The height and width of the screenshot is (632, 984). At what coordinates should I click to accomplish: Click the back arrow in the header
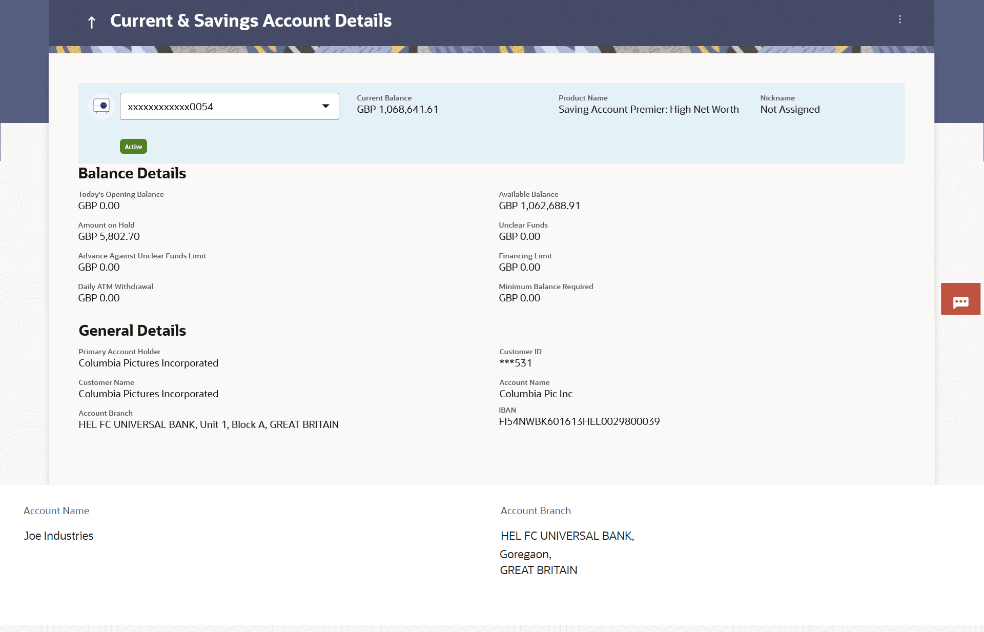click(x=92, y=22)
